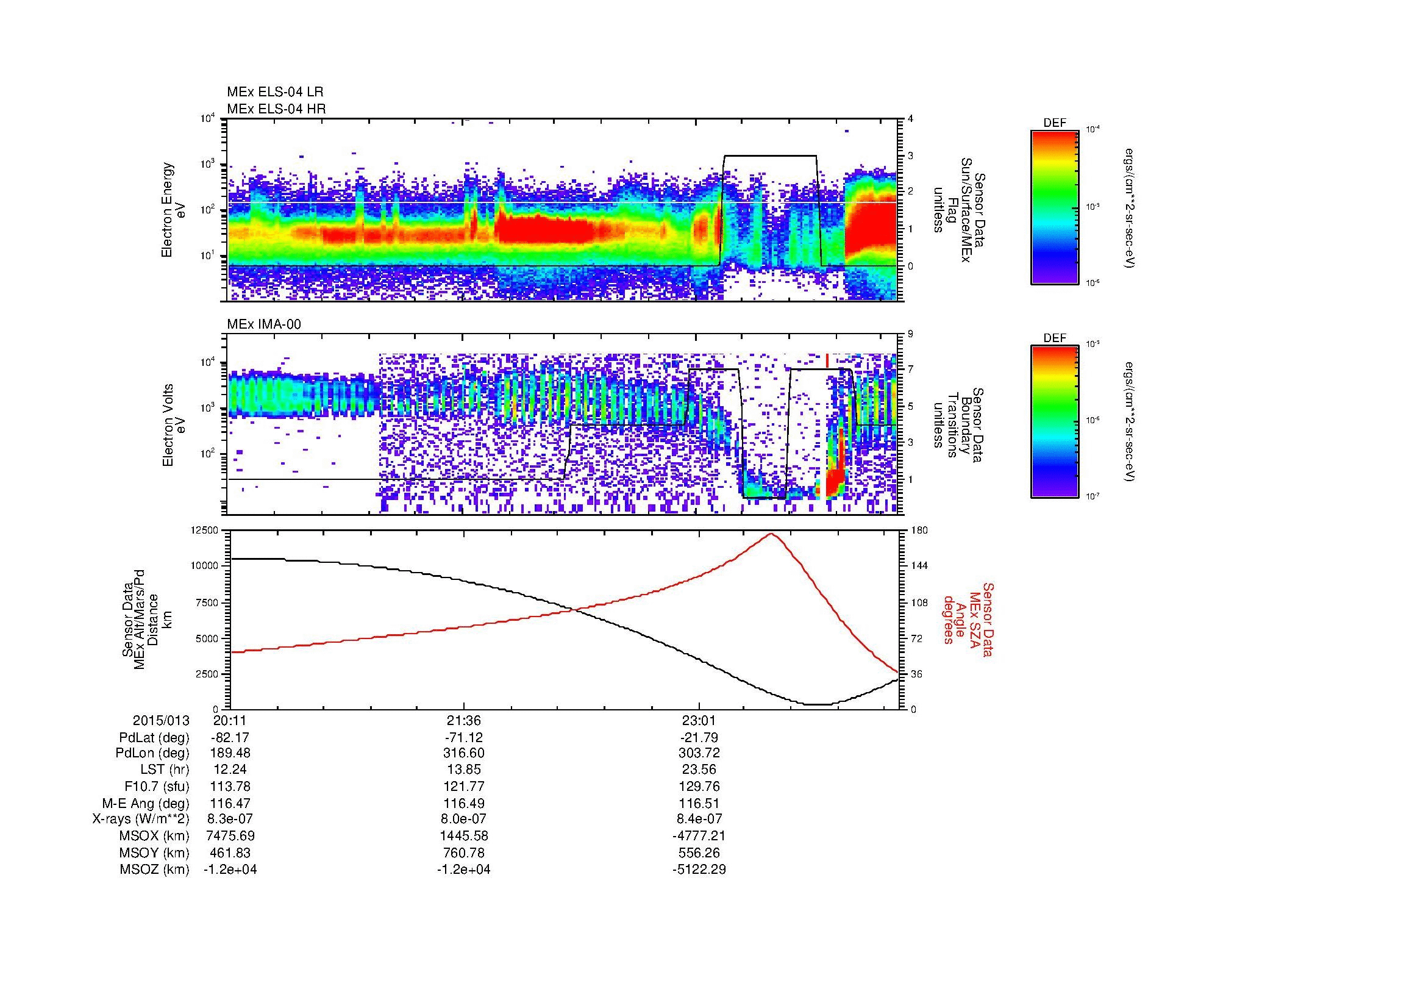The width and height of the screenshot is (1426, 1008).
Task: Click the 'MEx ELS-04 HR' title
Action: 276,109
